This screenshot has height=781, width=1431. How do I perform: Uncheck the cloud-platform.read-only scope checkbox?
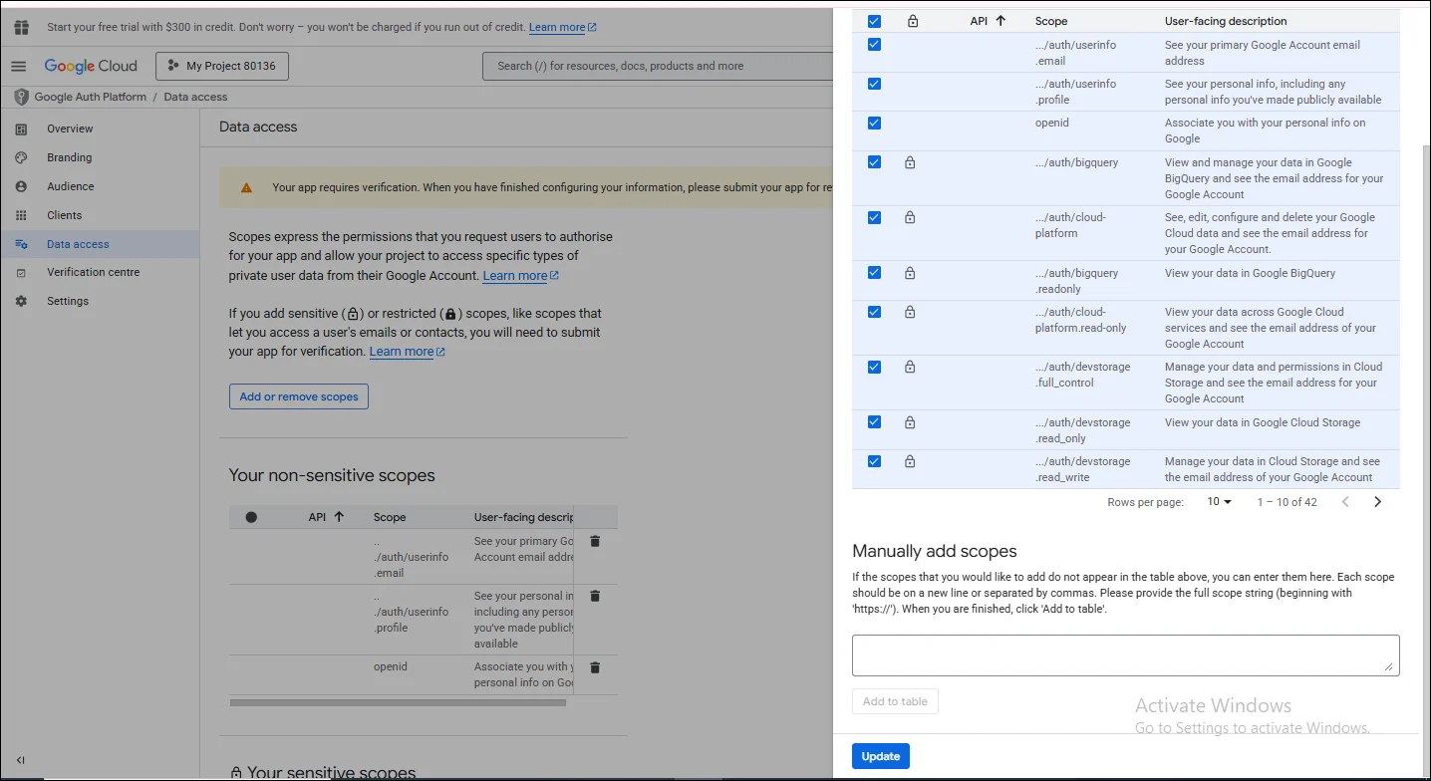(874, 312)
